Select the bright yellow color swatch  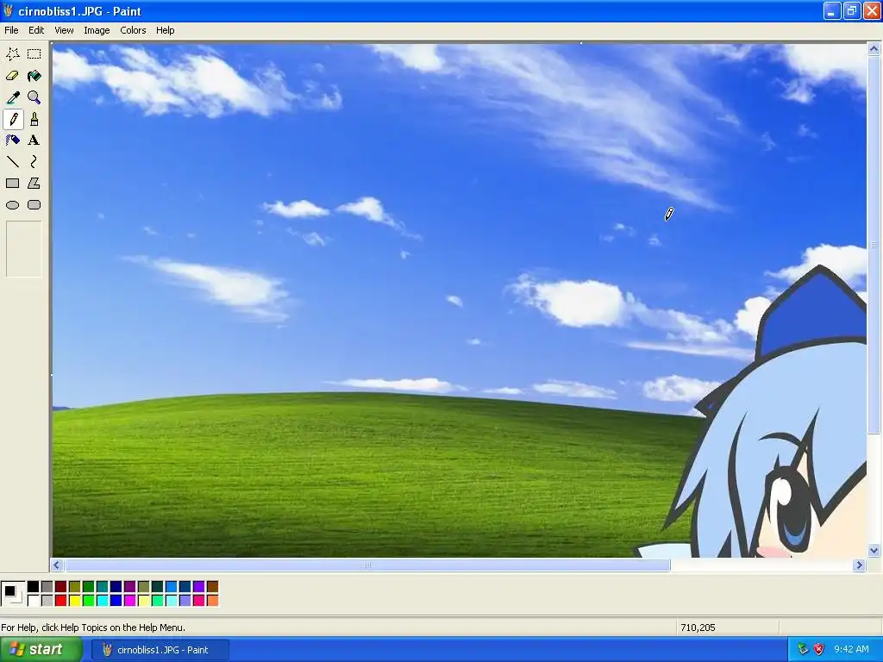75,601
